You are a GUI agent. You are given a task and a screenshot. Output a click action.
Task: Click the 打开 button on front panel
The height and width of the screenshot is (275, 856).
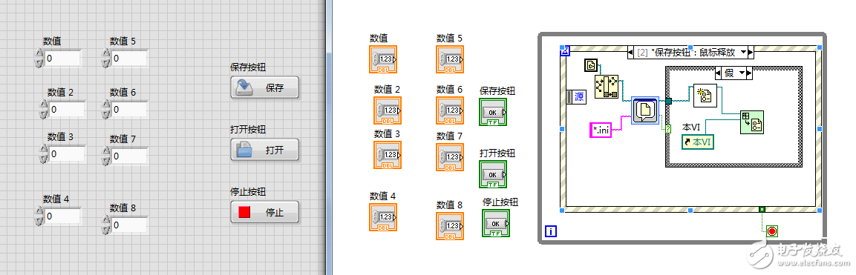click(x=265, y=150)
